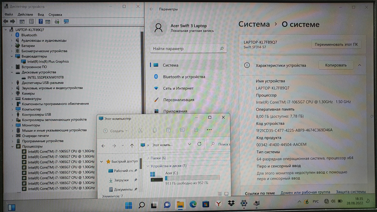Collapse the Процессоры category

click(12, 146)
